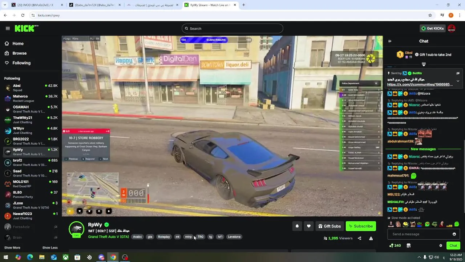Open BRG2022 channel from sidebar
This screenshot has width=465, height=262.
pos(31,141)
